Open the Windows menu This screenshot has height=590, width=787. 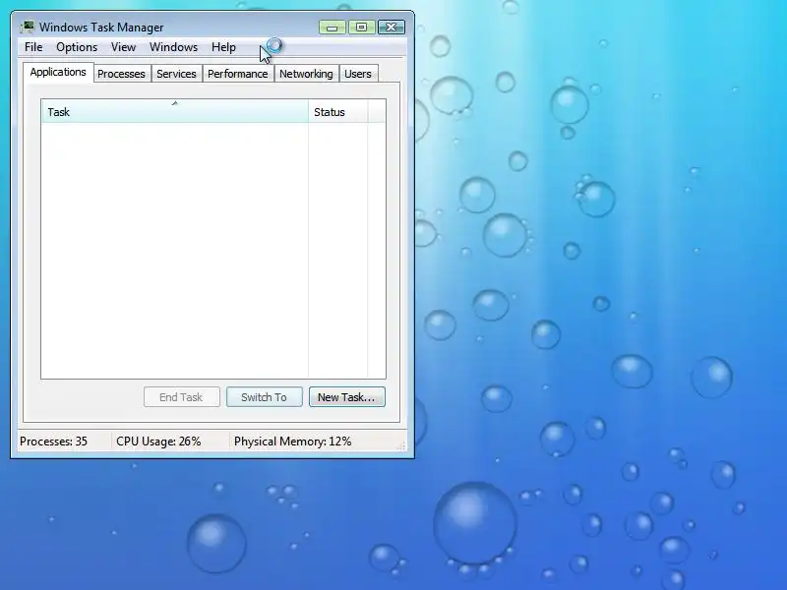[174, 47]
